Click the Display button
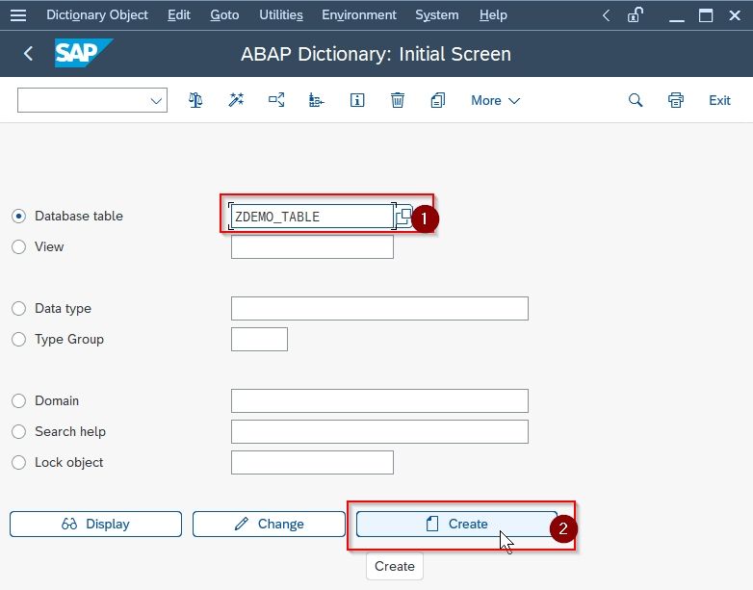Viewport: 753px width, 590px height. 95,524
